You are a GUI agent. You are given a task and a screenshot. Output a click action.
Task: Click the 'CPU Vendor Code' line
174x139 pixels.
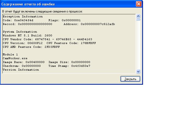(x=47, y=39)
